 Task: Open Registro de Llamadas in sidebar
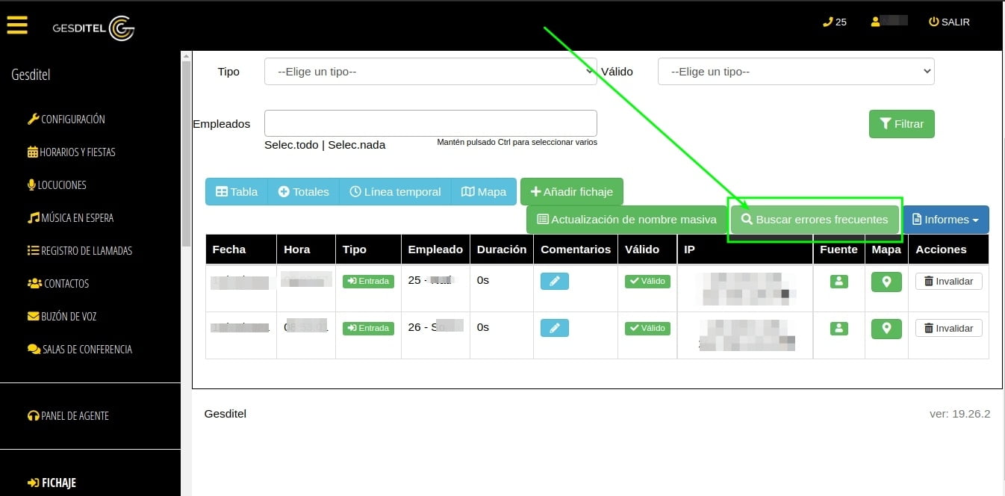coord(79,251)
